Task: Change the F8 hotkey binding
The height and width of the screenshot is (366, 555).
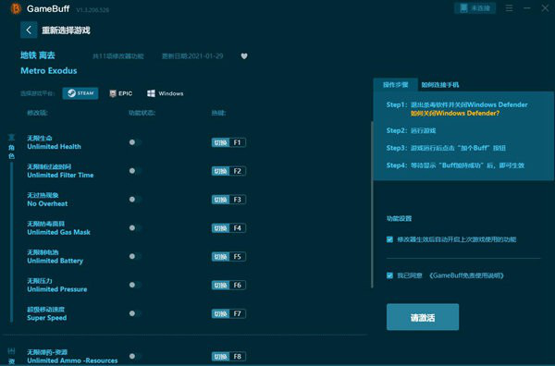Action: click(x=228, y=357)
